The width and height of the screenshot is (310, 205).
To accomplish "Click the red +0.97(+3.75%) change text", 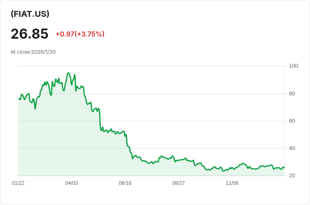I will click(x=80, y=34).
